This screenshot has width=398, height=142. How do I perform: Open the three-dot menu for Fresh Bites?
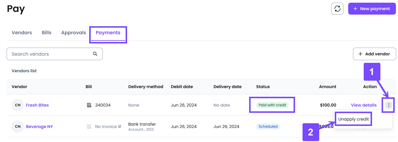point(388,105)
